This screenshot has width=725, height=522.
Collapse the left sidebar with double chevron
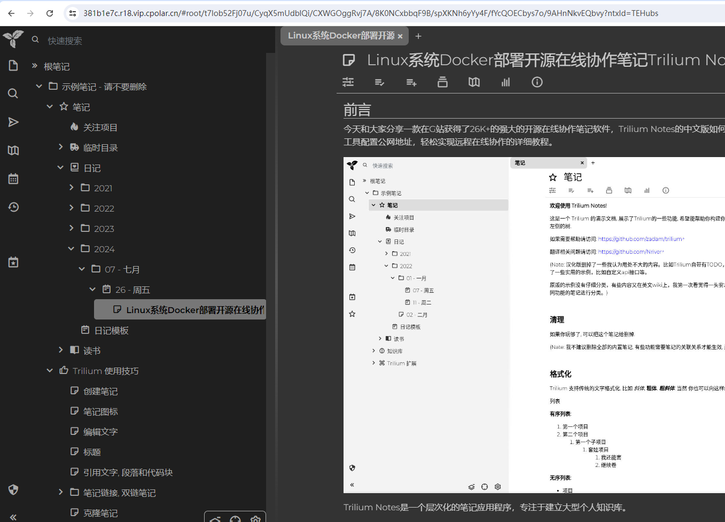point(13,517)
